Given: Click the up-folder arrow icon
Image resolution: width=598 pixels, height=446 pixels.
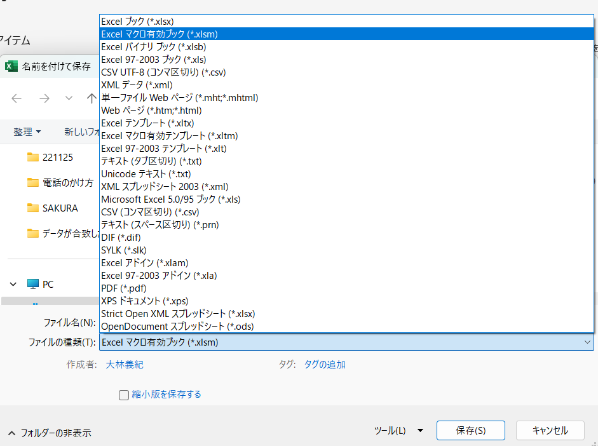Looking at the screenshot, I should click(x=91, y=98).
